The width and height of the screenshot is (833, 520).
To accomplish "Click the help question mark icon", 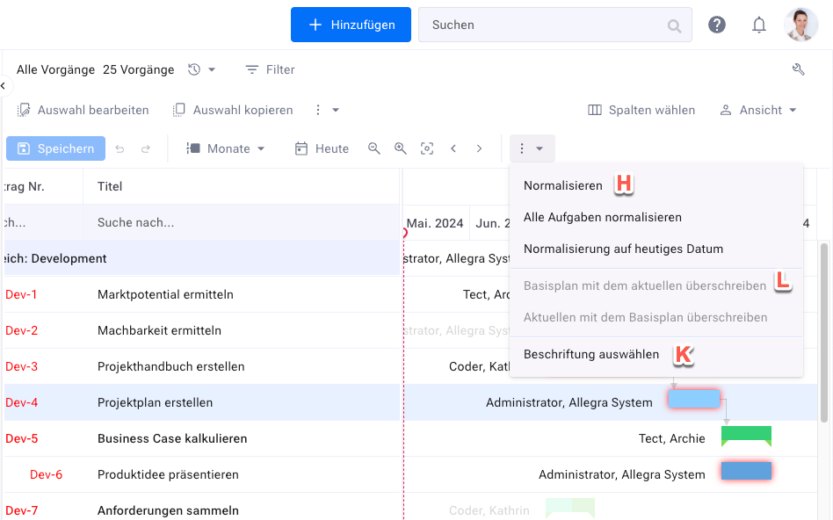I will (x=717, y=25).
